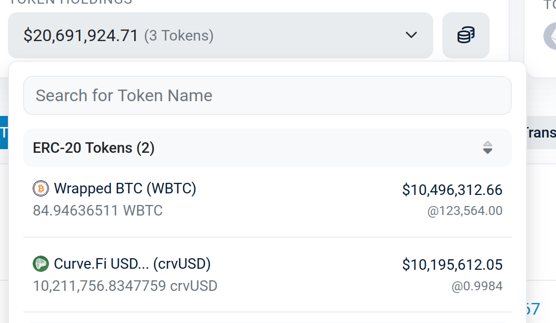Click the 10,211,756.8347759 crvUSD balance
556x323 pixels.
tap(125, 286)
